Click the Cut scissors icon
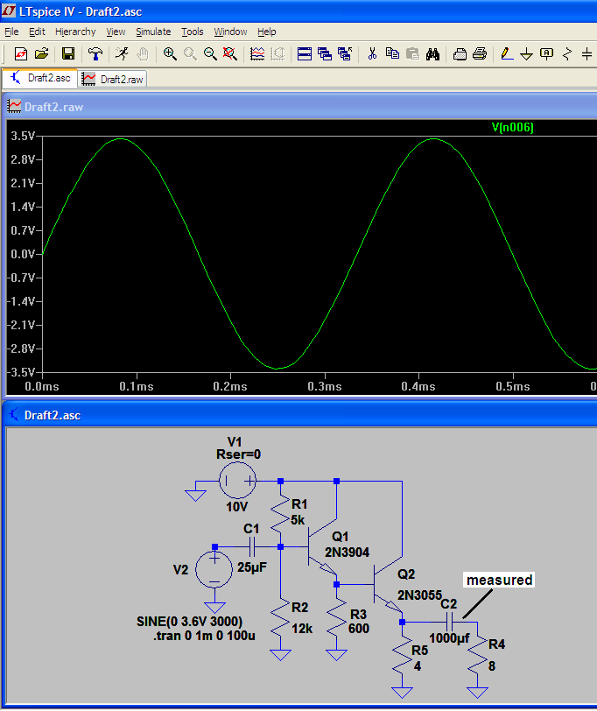597x711 pixels. 372,54
